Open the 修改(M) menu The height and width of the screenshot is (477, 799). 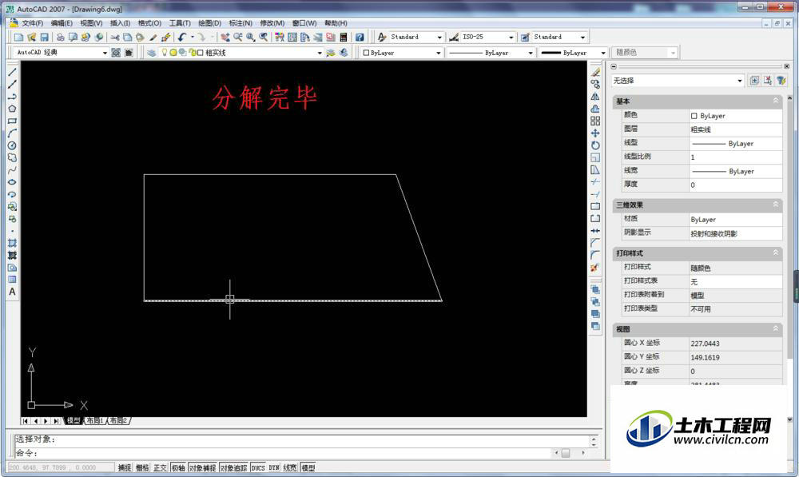tap(272, 23)
